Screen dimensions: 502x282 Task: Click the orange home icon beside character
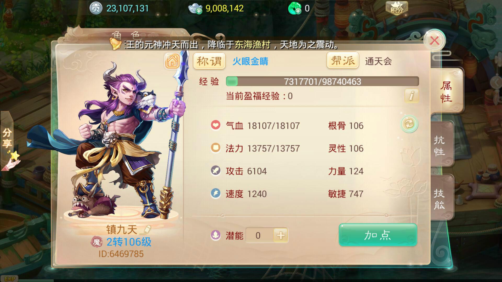[172, 61]
